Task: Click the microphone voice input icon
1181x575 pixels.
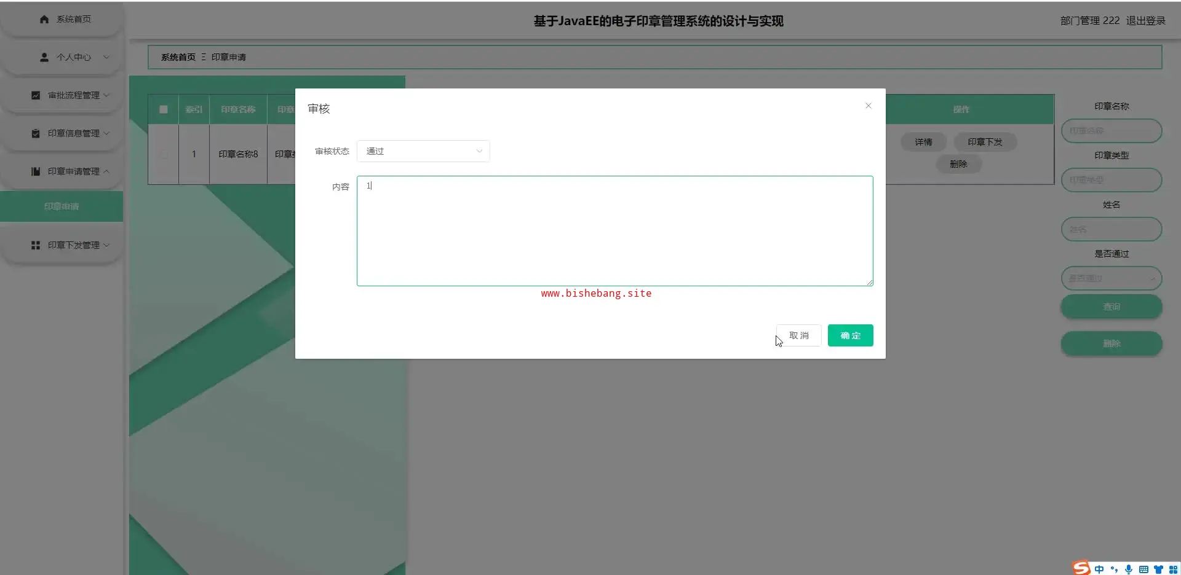Action: pyautogui.click(x=1129, y=569)
